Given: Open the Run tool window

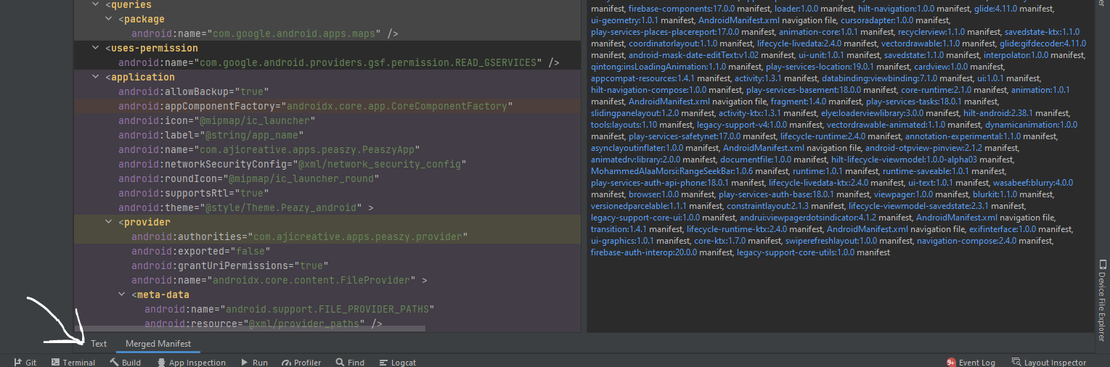Looking at the screenshot, I should (x=254, y=362).
